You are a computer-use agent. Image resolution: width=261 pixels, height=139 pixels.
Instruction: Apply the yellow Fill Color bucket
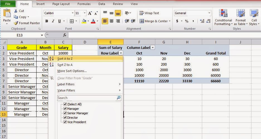pyautogui.click(x=84, y=21)
